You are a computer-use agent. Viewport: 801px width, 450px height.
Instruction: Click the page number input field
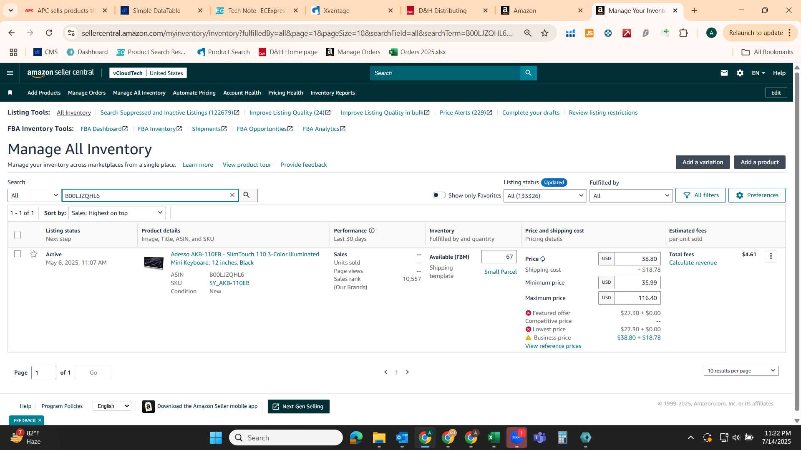(x=43, y=372)
